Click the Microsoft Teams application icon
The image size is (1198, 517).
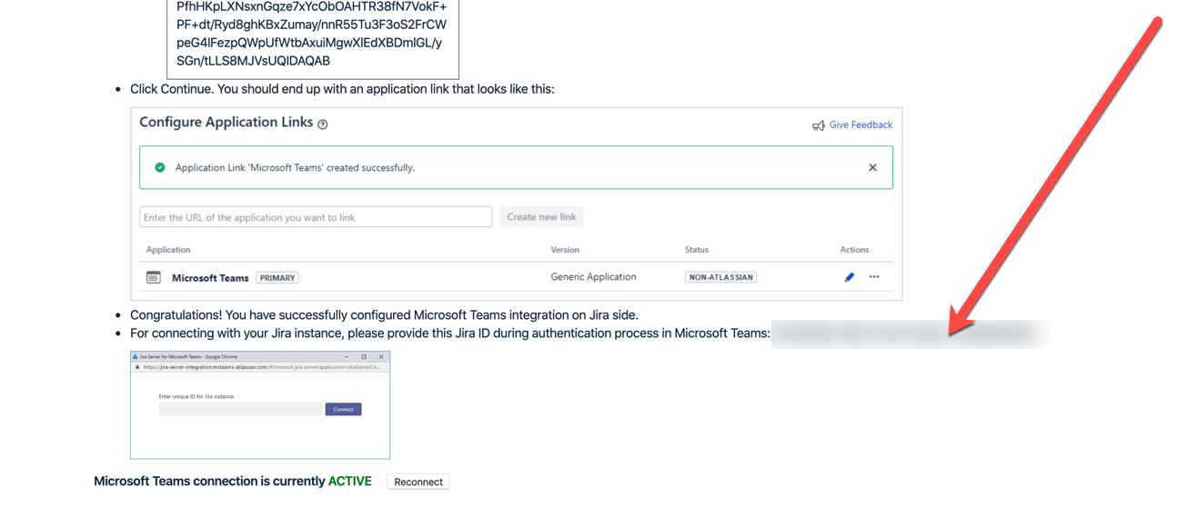(x=154, y=277)
